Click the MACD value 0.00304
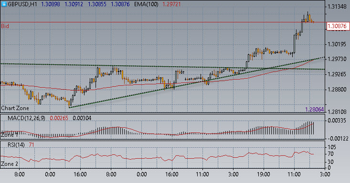Viewport: 350px width, 183px height. [82, 118]
